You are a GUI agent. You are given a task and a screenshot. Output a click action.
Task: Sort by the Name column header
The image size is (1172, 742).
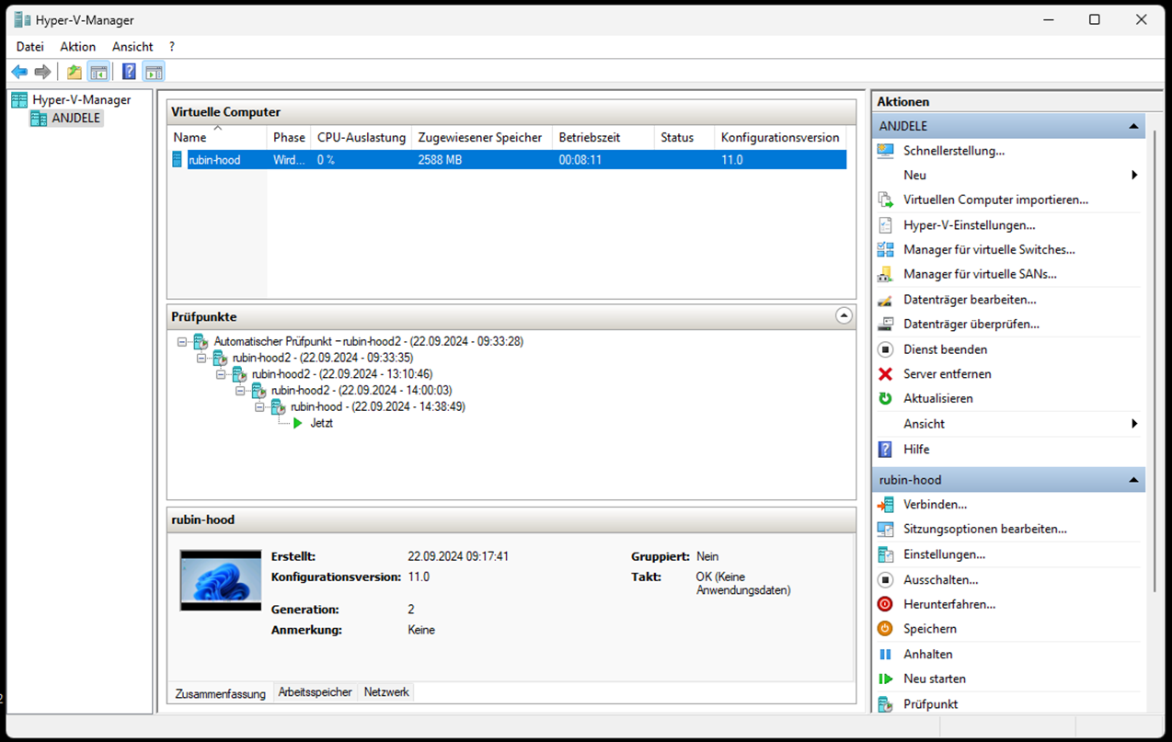[x=218, y=137]
